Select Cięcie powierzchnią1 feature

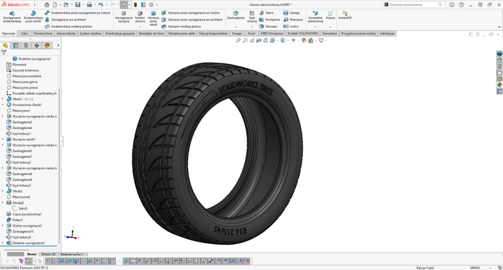(27, 214)
